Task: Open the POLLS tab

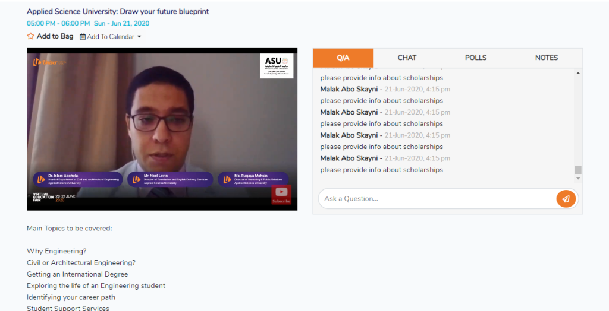Action: 476,58
